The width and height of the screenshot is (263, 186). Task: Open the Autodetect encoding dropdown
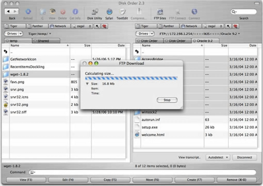click(218, 157)
